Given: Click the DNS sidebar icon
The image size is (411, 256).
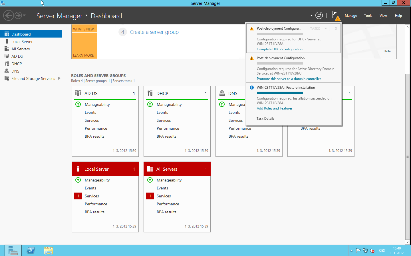Looking at the screenshot, I should [7, 71].
